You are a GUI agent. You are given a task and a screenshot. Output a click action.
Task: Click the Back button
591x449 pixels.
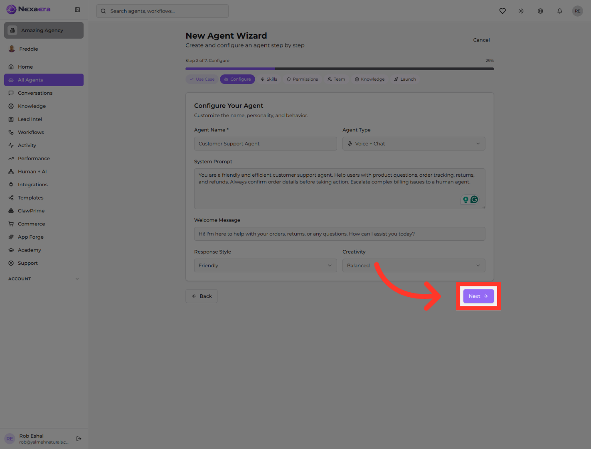coord(202,296)
